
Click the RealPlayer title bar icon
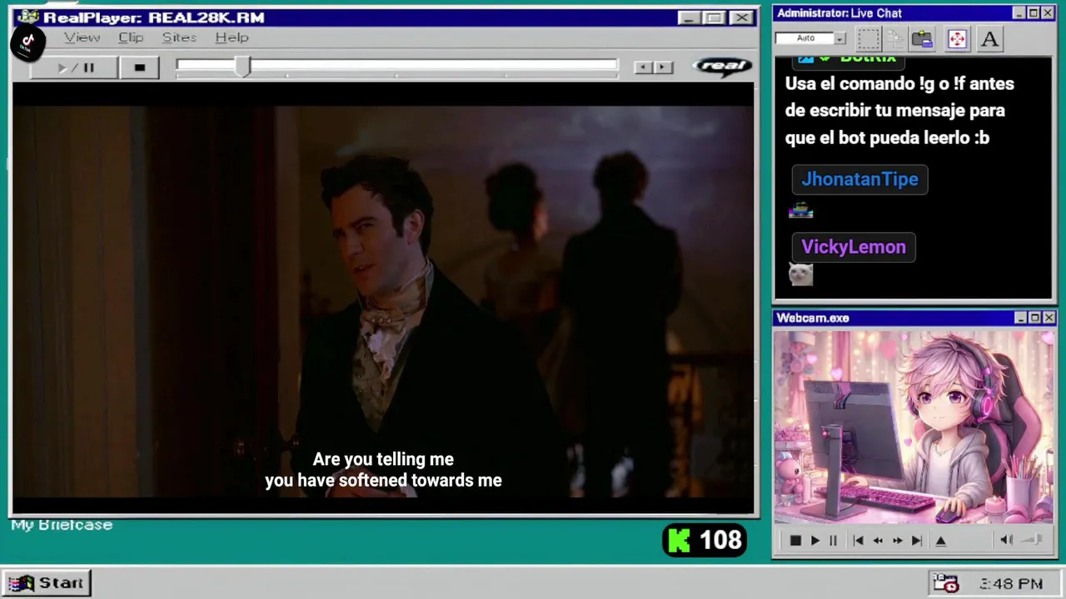[x=28, y=17]
